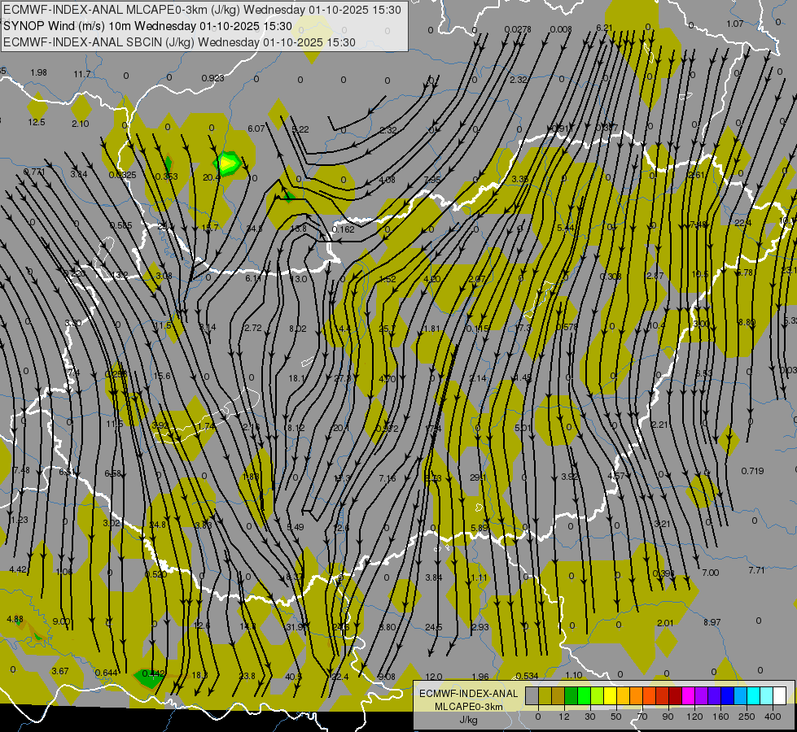Click the map value 7.00
This screenshot has height=732, width=797.
click(710, 573)
